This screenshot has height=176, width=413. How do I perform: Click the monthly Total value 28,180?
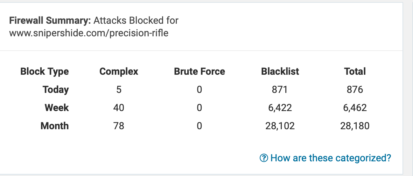tap(355, 126)
